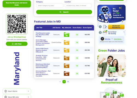Viewport: 137px width, 98px height.
Task: Click the 438 MS speed value
Action: 87,58
